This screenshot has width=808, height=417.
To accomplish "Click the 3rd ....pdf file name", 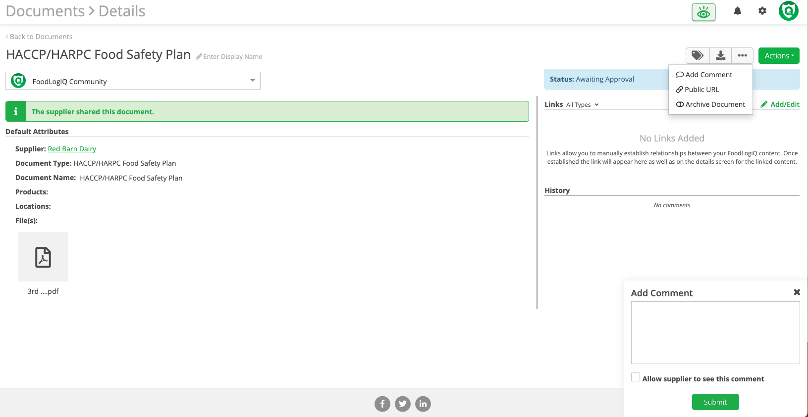I will [x=43, y=291].
